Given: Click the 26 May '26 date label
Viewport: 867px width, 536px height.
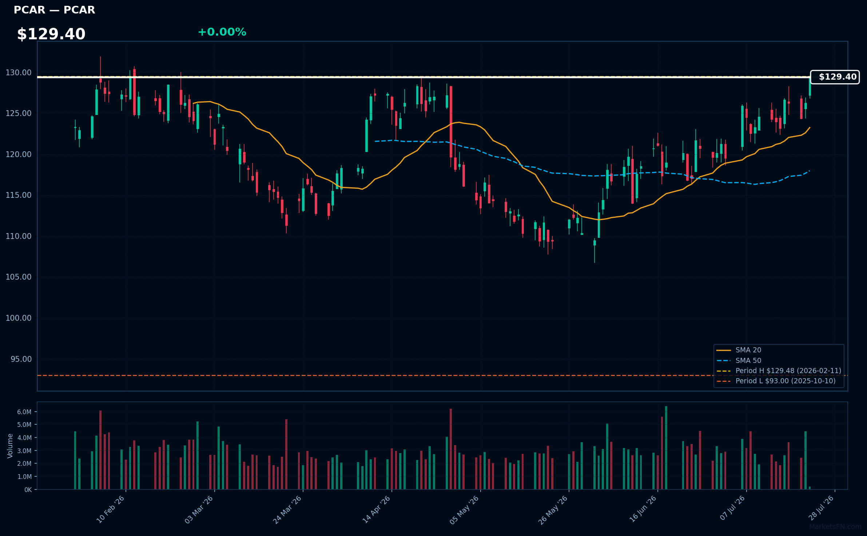Looking at the screenshot, I should 553,510.
